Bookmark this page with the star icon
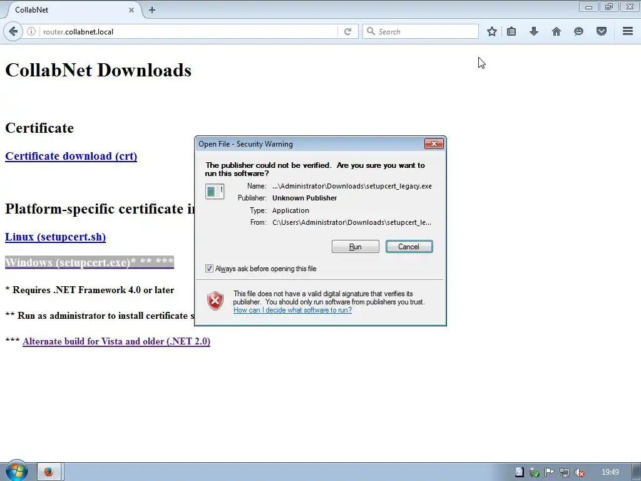The image size is (641, 481). (492, 31)
